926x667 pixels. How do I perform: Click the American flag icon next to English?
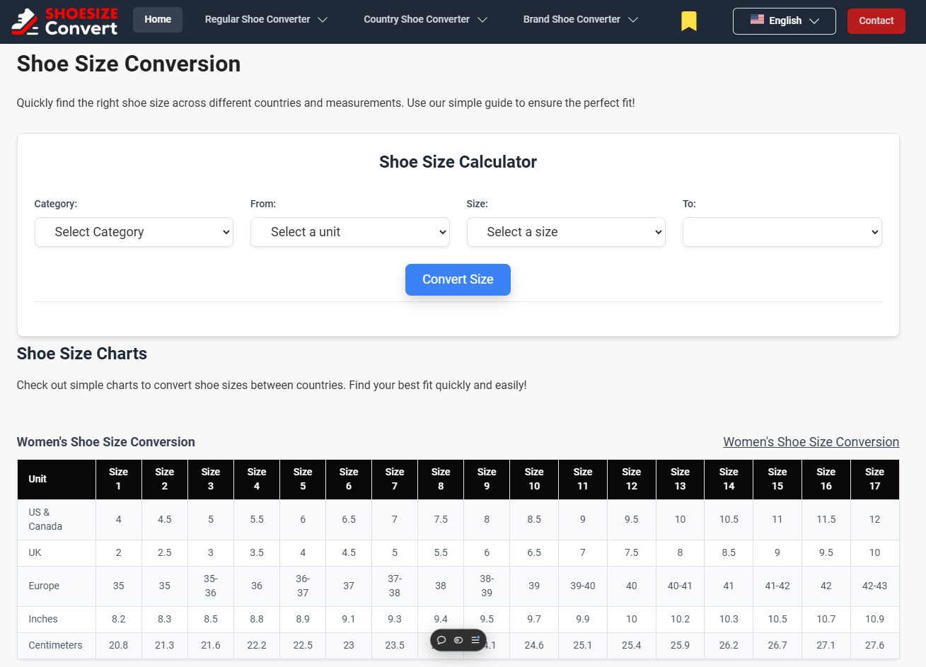(757, 21)
